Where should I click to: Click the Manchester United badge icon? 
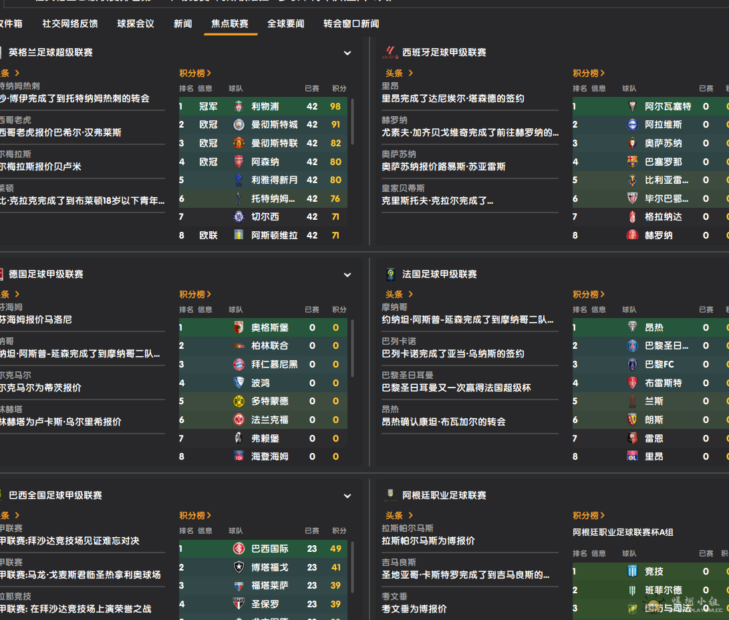coord(239,143)
